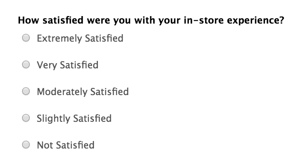Viewport: 306px width, 165px height.
Task: Mark the Slightly Satisfied radio button
Action: point(26,118)
